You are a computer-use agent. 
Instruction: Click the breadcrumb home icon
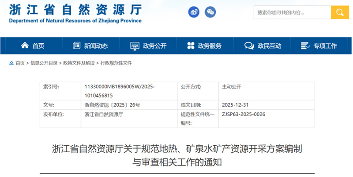tap(11, 63)
